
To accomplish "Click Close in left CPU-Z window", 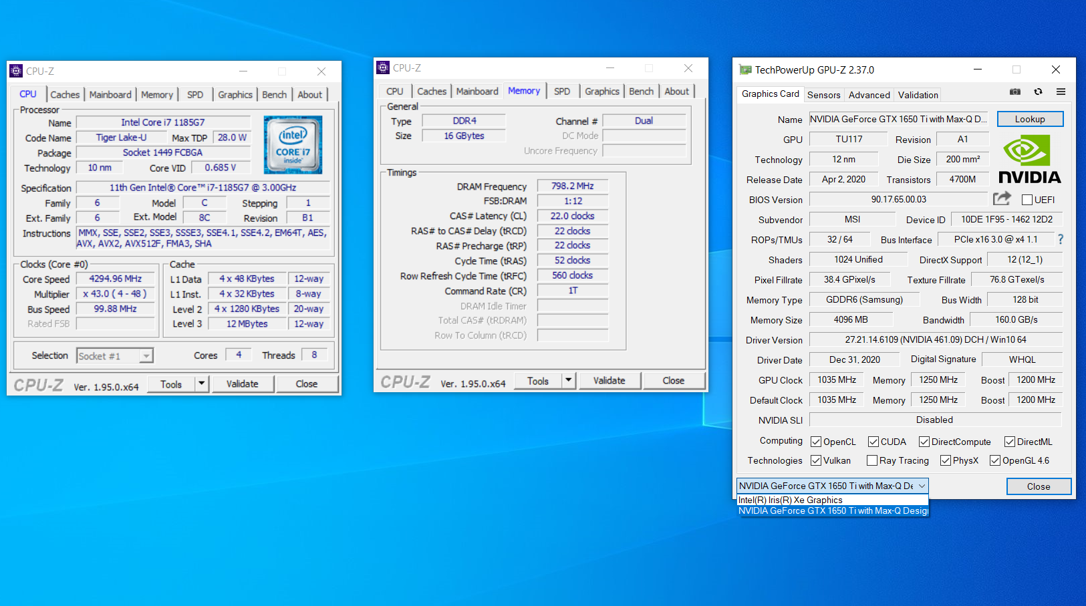I will (x=307, y=384).
